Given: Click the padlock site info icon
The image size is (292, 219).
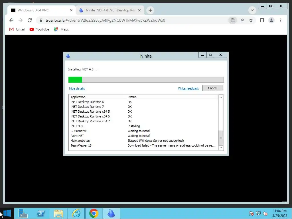Looking at the screenshot, I should 41,20.
